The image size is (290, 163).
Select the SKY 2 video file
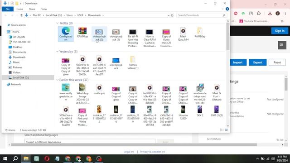pos(200,111)
